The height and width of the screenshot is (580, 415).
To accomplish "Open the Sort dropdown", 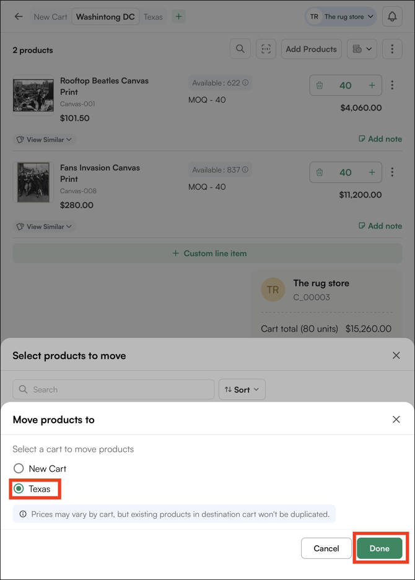I will (242, 389).
